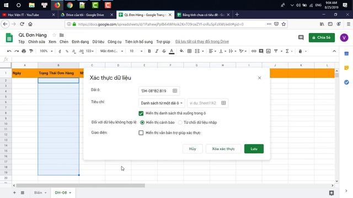Open the Calendar side panel icon
Screen dimensions: 353x198
coord(346,54)
